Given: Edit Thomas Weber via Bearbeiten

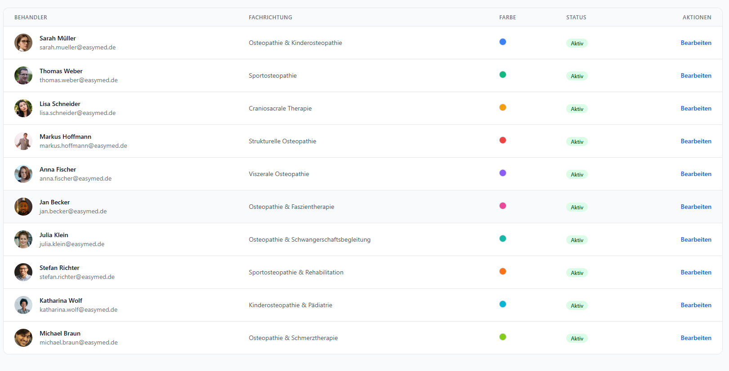Looking at the screenshot, I should coord(696,75).
